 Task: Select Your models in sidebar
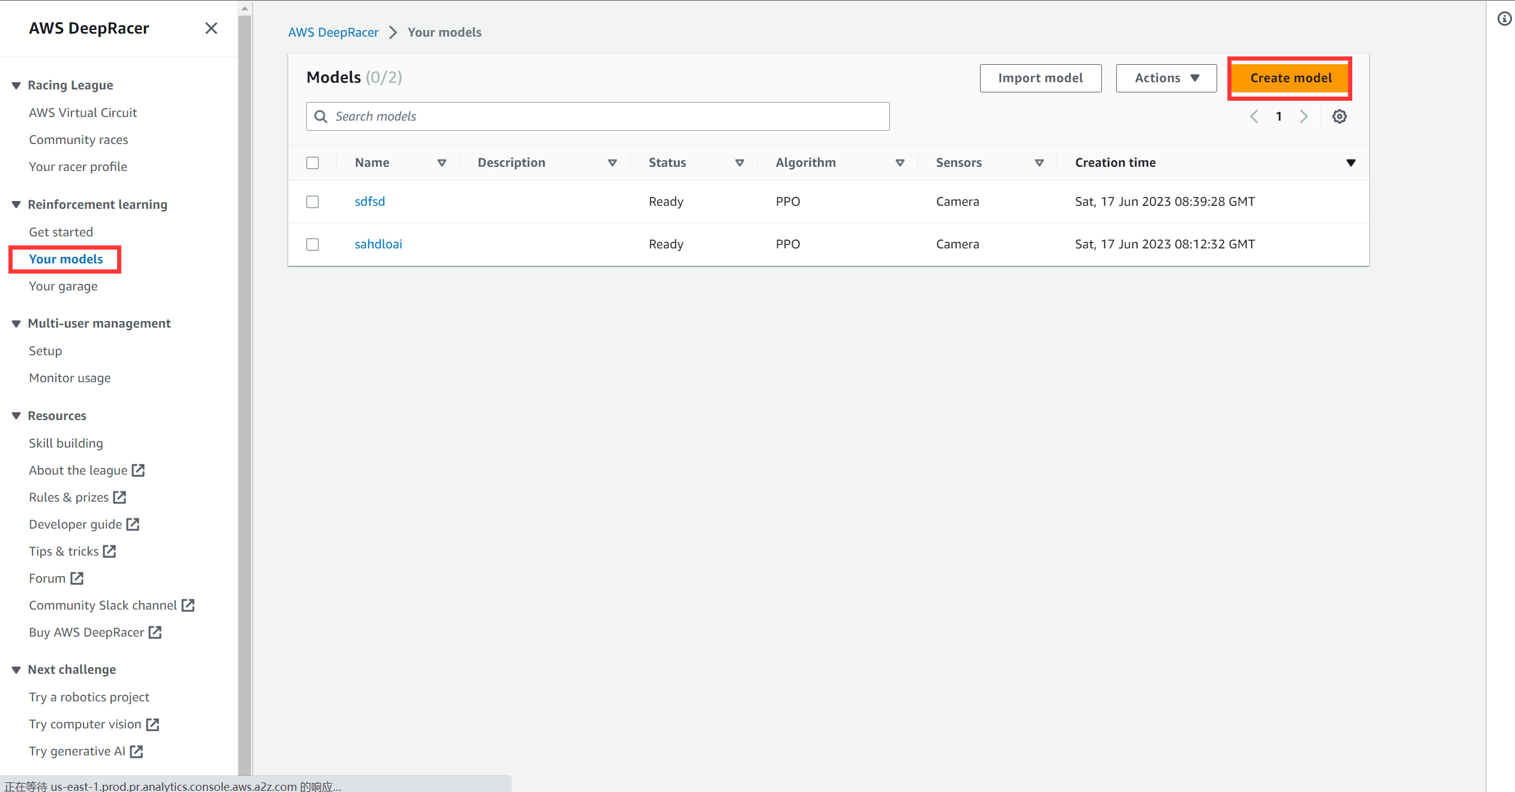point(66,259)
